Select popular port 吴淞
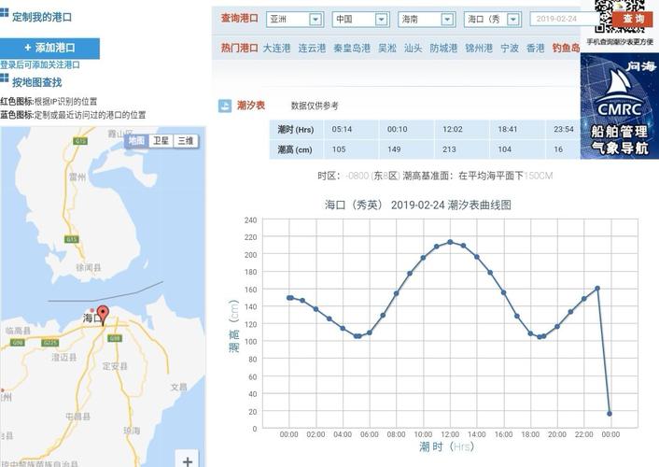 click(387, 48)
